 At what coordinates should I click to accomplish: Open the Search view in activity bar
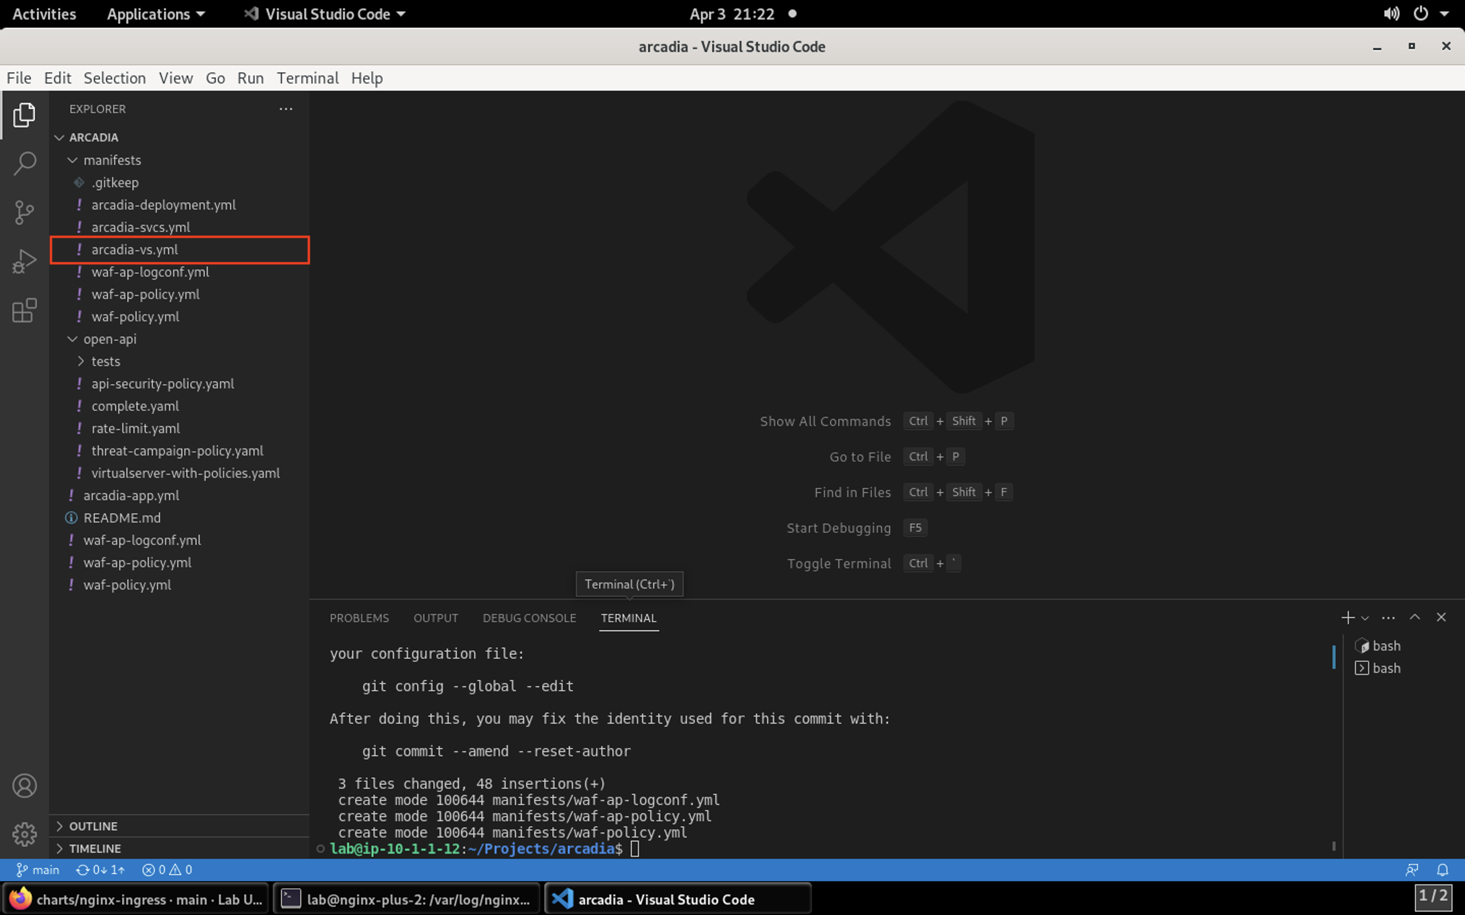pos(24,163)
